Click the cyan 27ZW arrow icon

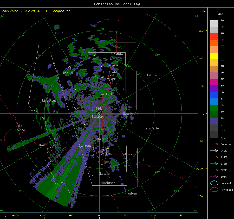click(214, 164)
